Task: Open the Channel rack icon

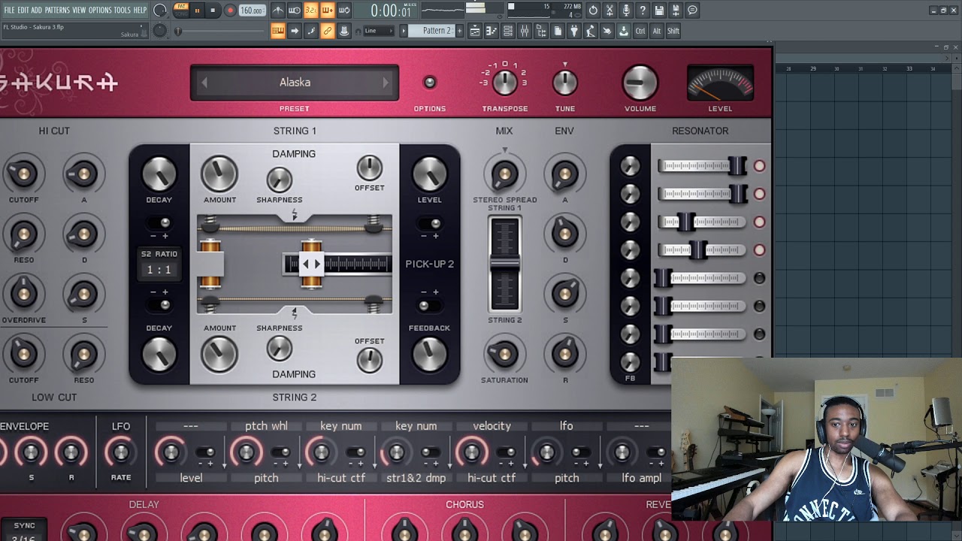Action: coord(508,31)
